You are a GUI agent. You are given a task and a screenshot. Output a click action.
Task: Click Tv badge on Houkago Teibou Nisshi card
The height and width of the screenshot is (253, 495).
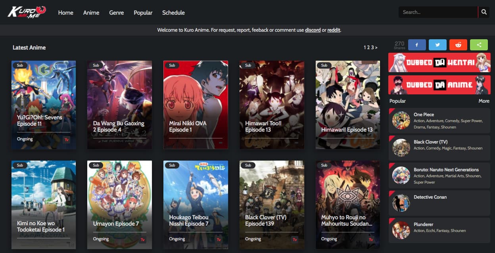coord(219,240)
